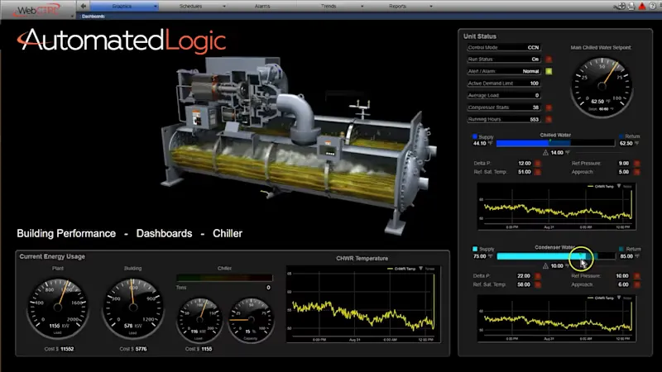
Task: Click the back arrow in the top bar
Action: (84, 6)
